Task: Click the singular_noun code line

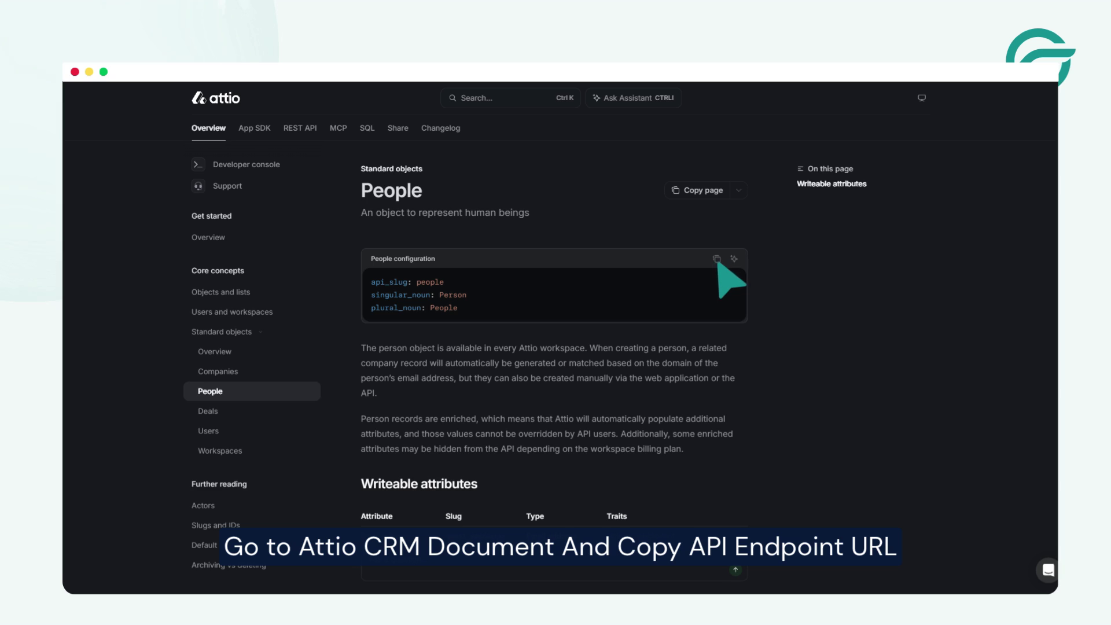Action: (x=418, y=295)
